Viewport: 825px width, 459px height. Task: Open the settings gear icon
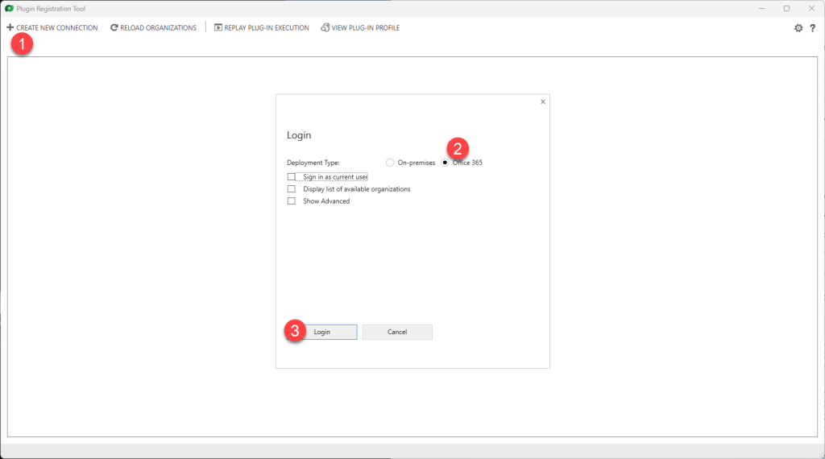798,28
